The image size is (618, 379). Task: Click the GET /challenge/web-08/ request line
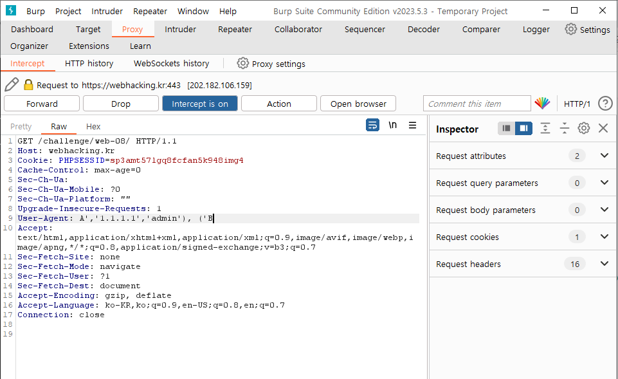click(x=97, y=141)
